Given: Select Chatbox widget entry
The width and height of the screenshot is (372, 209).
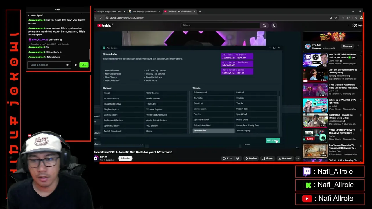Looking at the screenshot, I should point(256,98).
